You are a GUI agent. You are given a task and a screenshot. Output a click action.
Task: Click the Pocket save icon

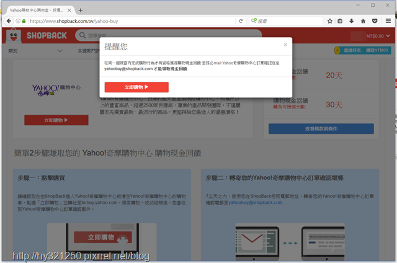375,21
